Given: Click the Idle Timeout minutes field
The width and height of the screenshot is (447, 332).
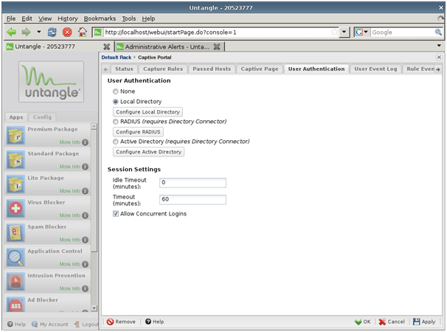Looking at the screenshot, I should pos(193,182).
